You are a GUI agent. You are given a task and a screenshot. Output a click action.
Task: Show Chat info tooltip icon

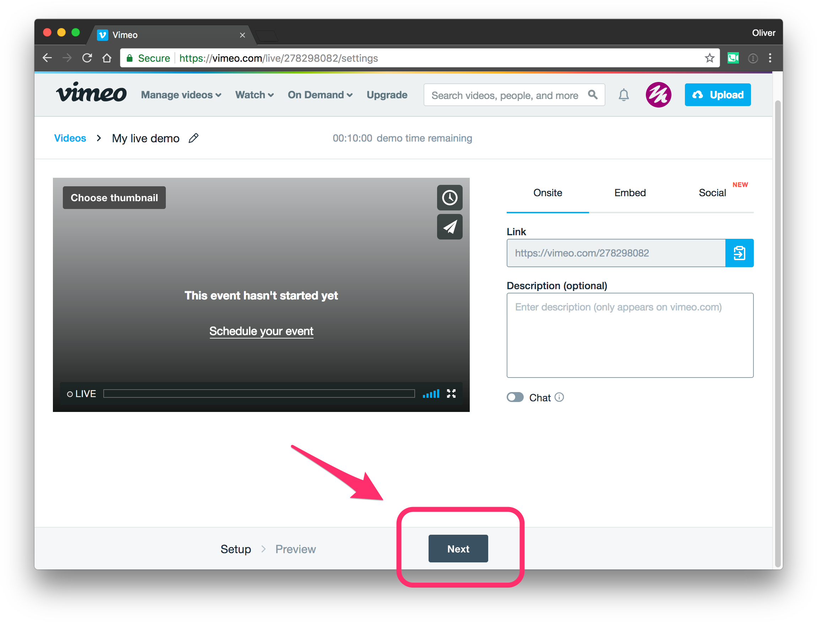point(560,397)
